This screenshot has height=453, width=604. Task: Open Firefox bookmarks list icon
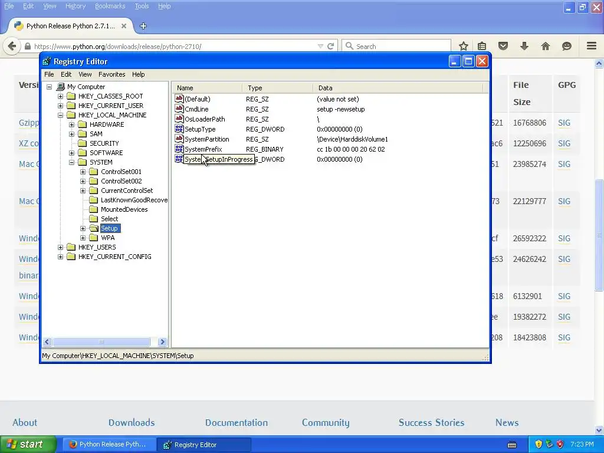[x=482, y=46]
